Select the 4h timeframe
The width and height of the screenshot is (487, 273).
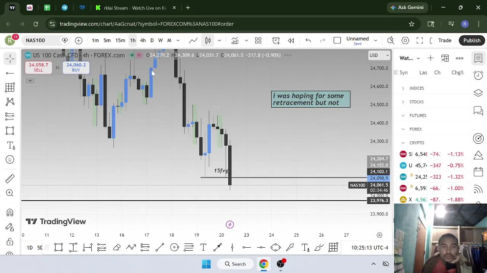(143, 40)
